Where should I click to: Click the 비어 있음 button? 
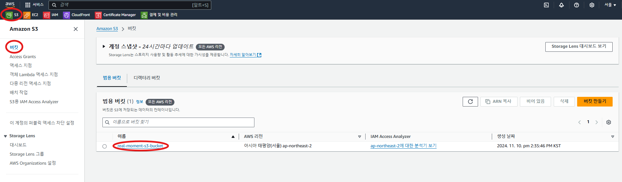click(535, 102)
